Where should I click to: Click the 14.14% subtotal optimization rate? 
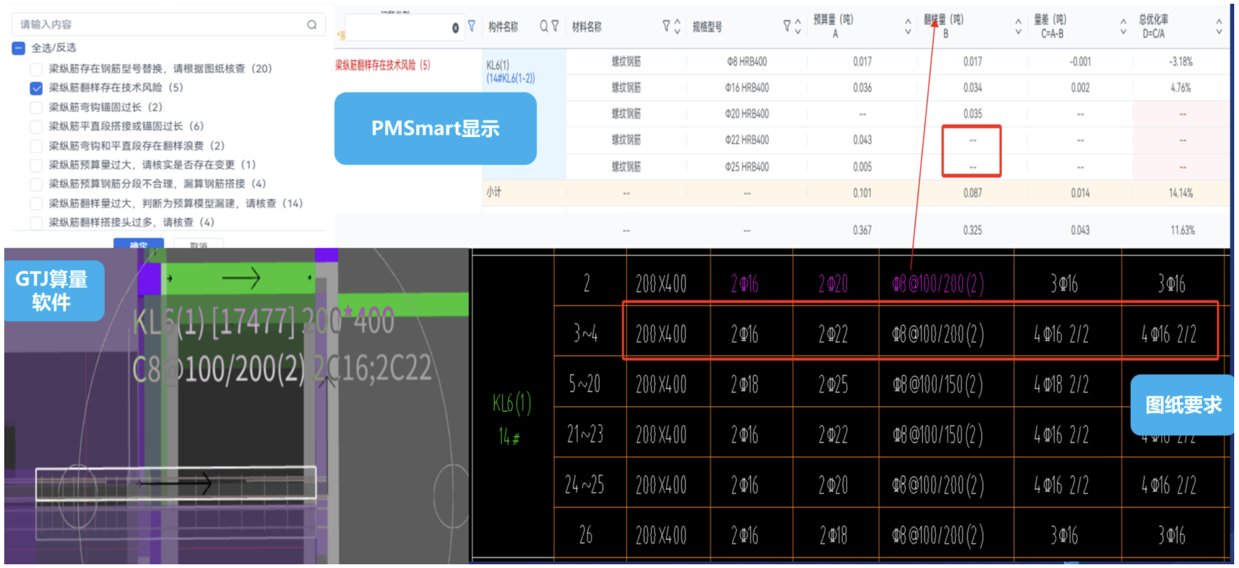point(1180,193)
